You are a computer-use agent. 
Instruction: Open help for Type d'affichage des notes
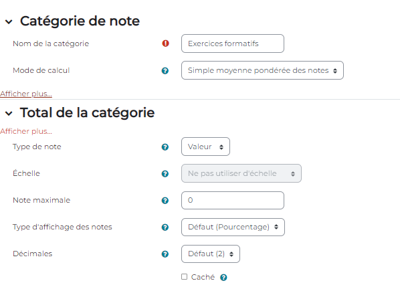tap(165, 227)
